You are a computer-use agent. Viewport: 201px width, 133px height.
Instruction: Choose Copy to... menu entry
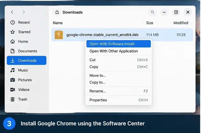pyautogui.click(x=119, y=82)
